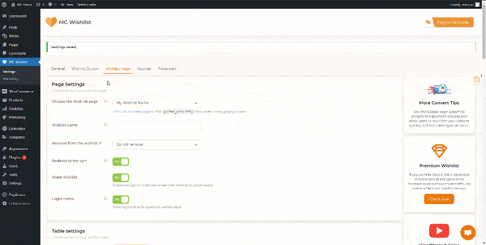Viewport: 486px width, 245px height.
Task: Click the build a new page link
Action: (x=131, y=112)
